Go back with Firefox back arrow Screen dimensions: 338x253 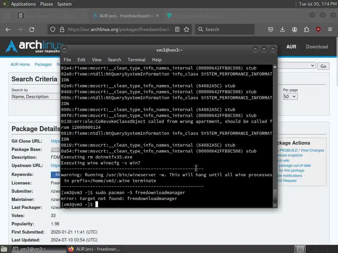(x=8, y=29)
